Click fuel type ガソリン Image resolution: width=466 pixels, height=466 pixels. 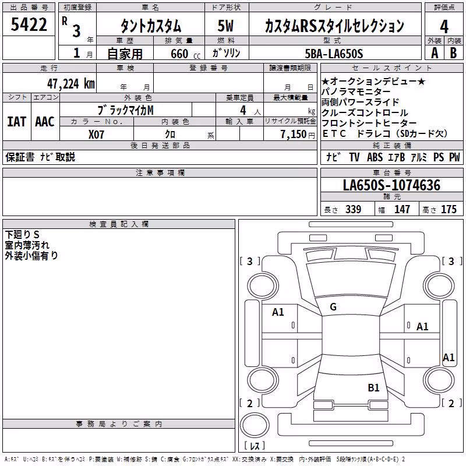226,53
